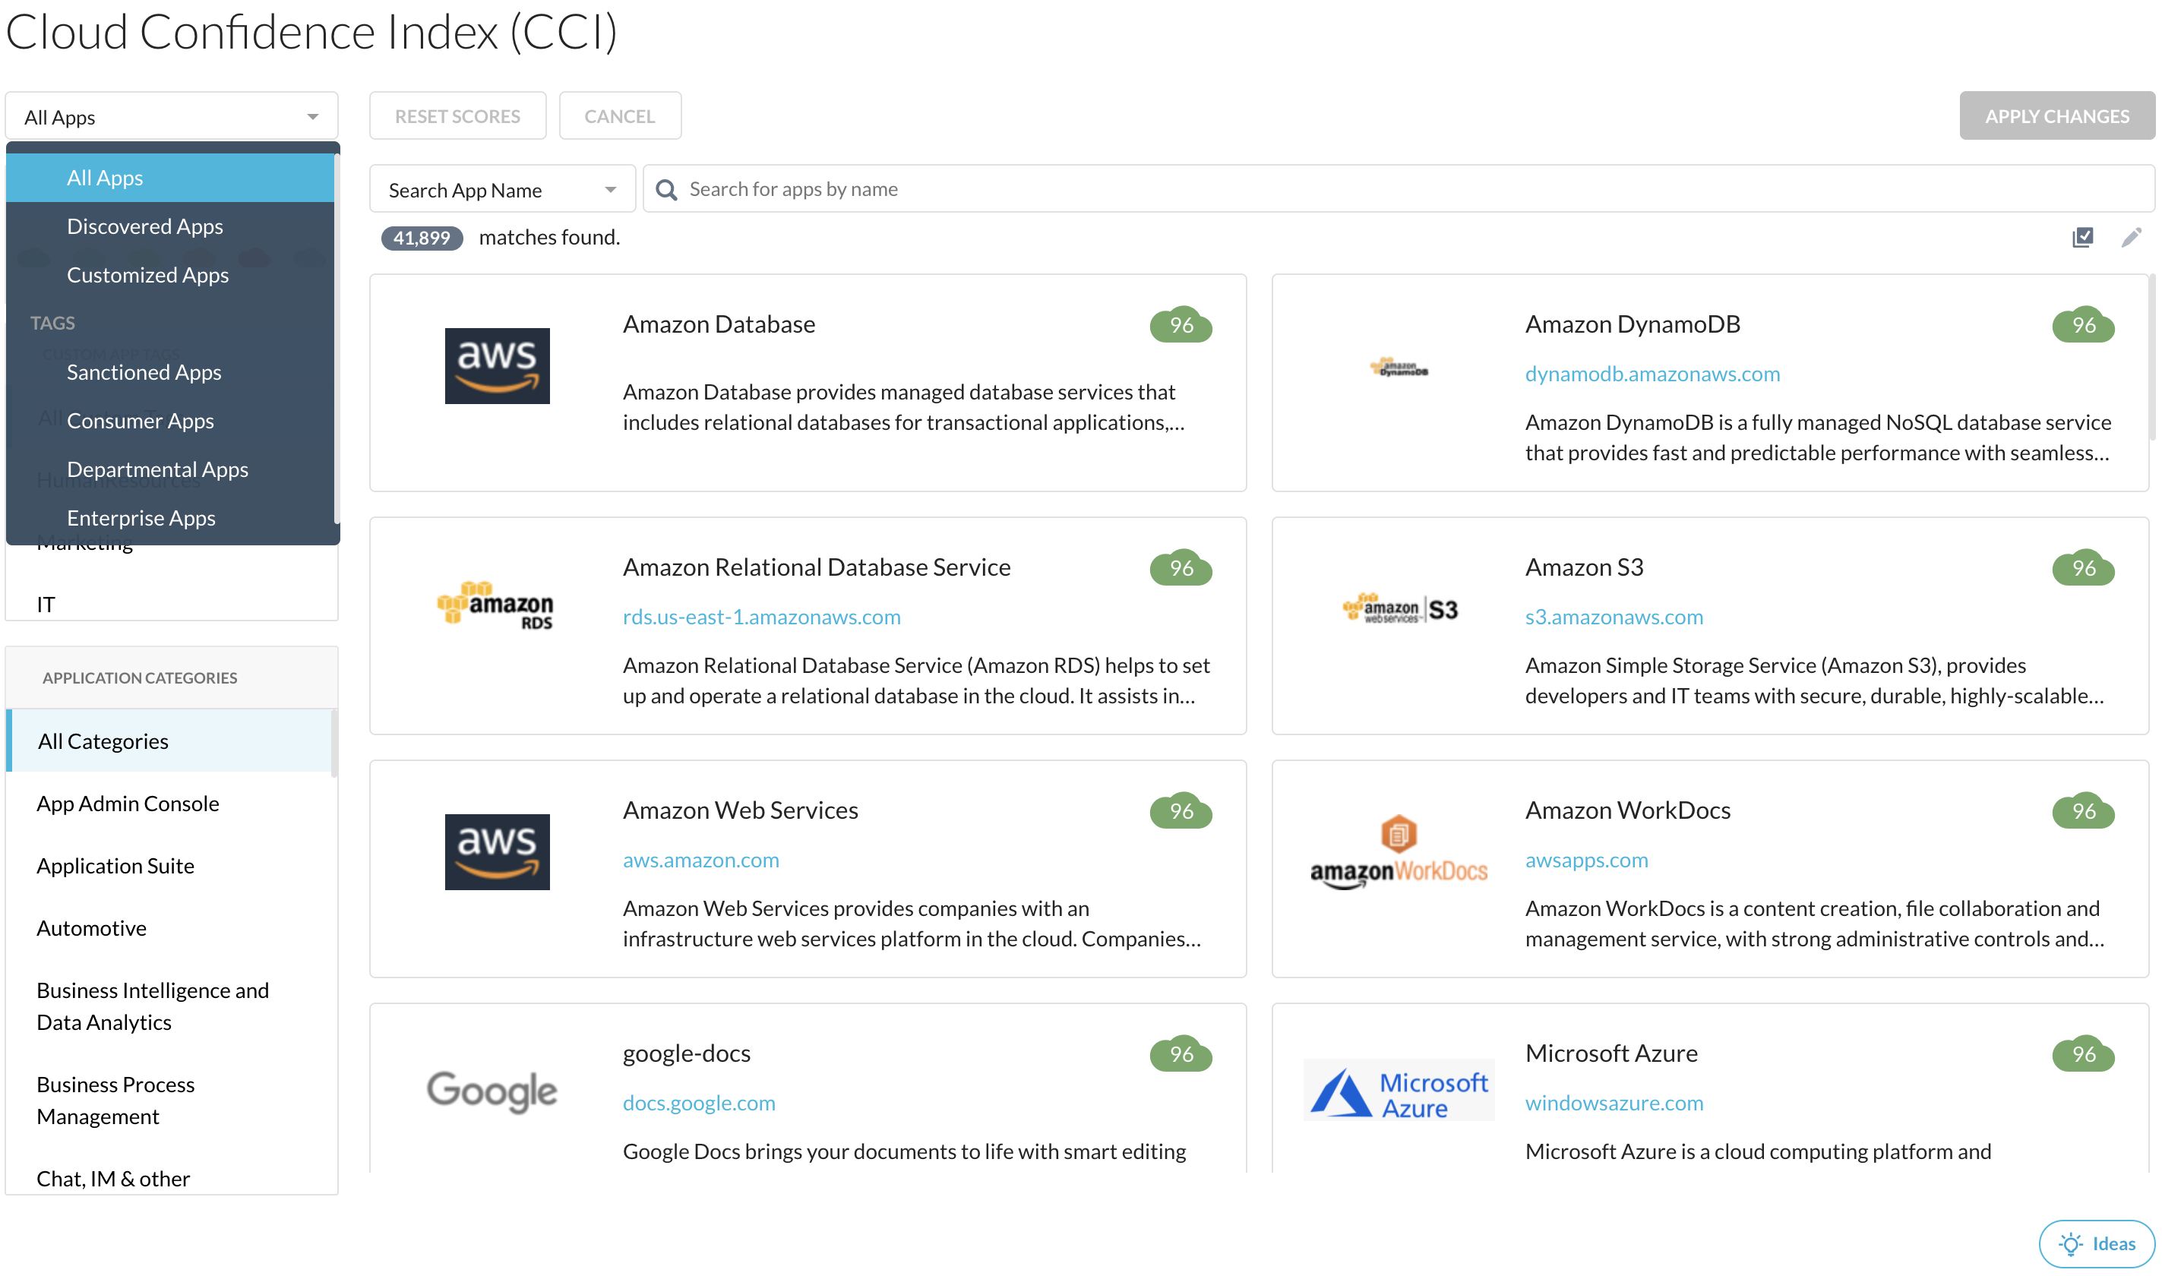
Task: Click the amazon RDS logo
Action: (x=495, y=605)
